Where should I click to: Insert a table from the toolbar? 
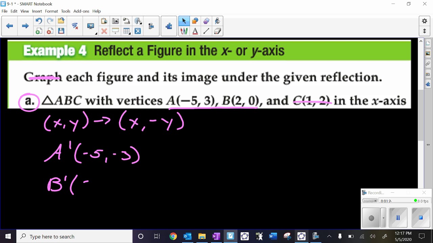pos(127,31)
